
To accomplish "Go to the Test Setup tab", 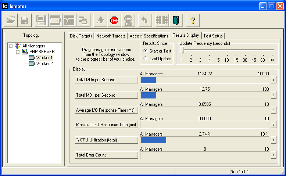I will pos(213,36).
